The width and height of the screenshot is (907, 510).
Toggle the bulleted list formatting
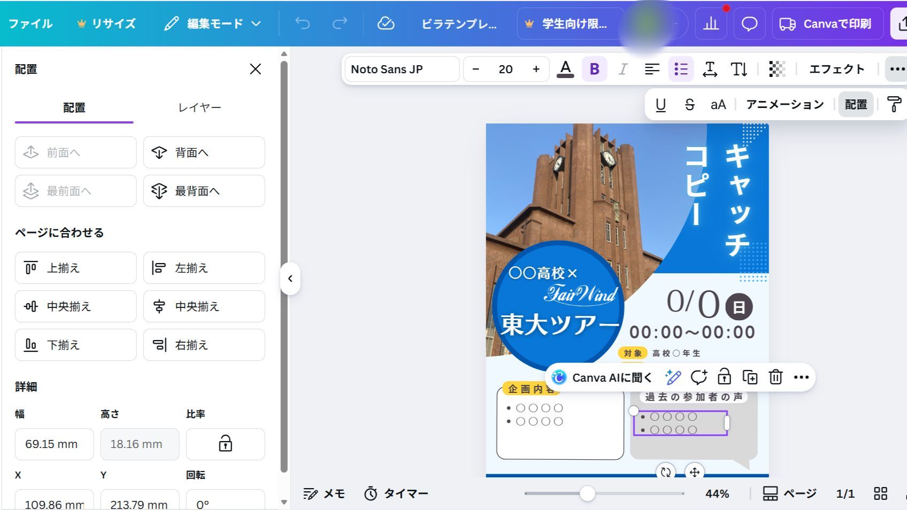pos(680,68)
